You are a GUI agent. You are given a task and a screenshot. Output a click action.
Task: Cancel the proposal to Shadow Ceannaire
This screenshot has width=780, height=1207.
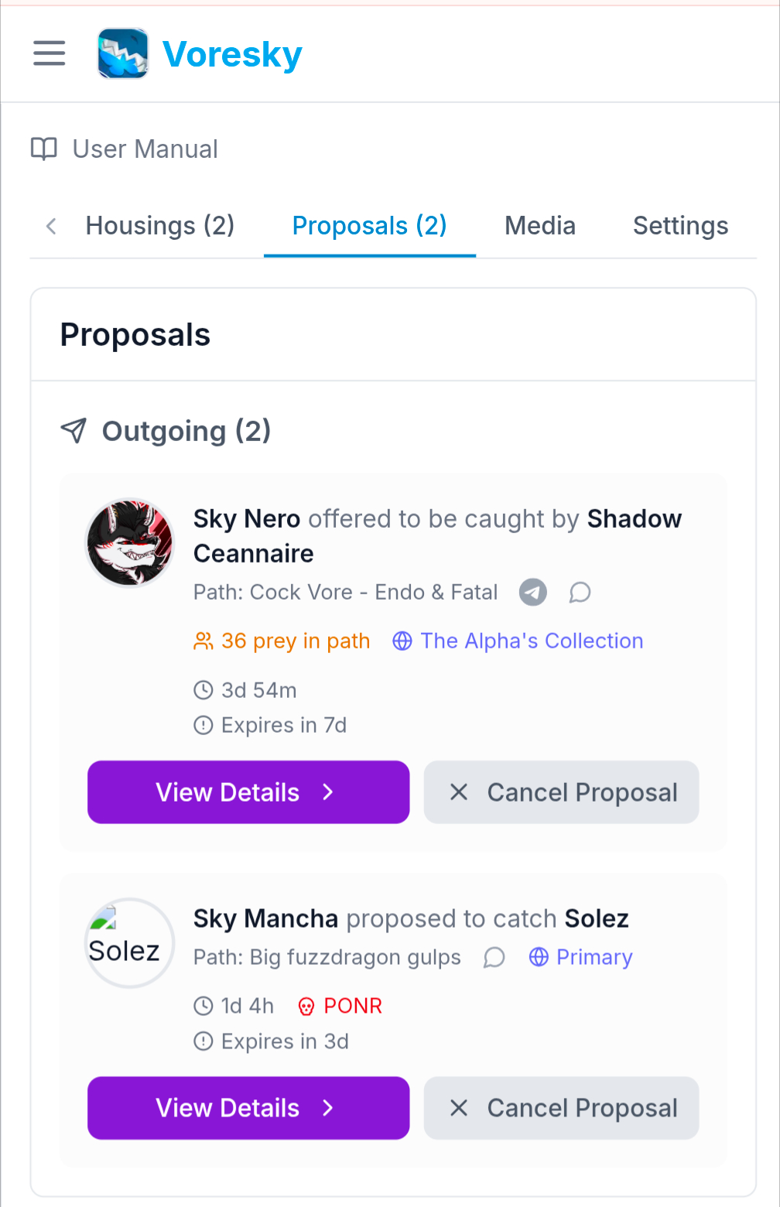(561, 792)
